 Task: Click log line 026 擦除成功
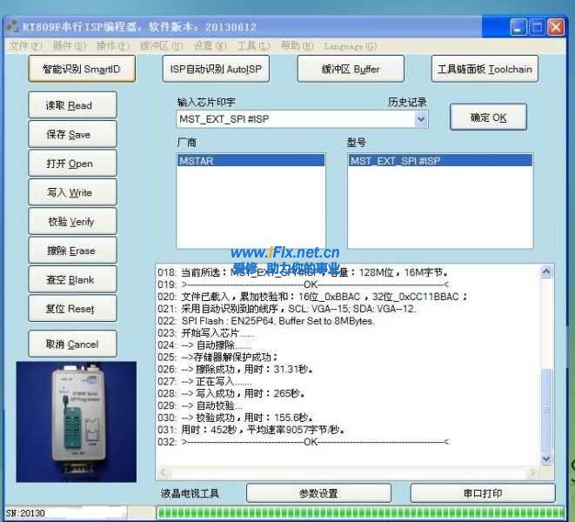click(x=236, y=369)
